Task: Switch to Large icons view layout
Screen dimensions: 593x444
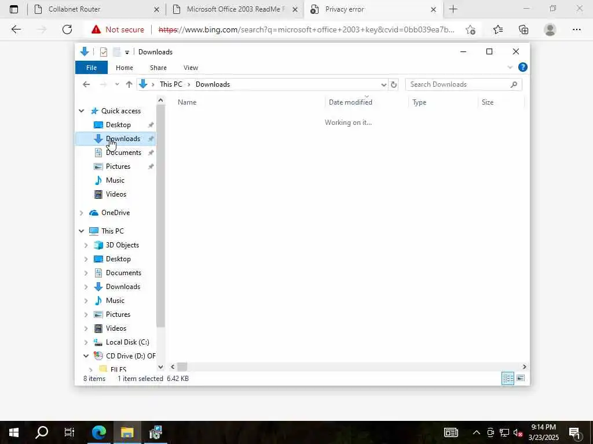Action: click(521, 378)
